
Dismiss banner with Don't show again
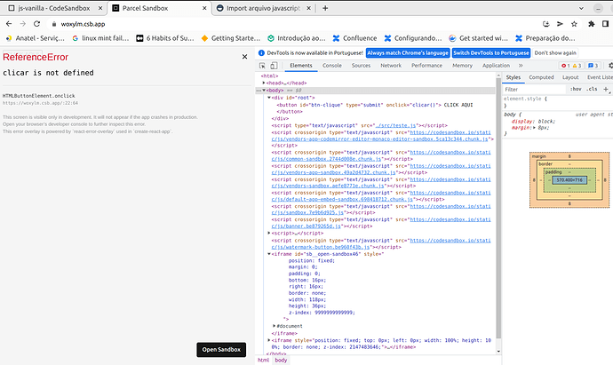[555, 52]
